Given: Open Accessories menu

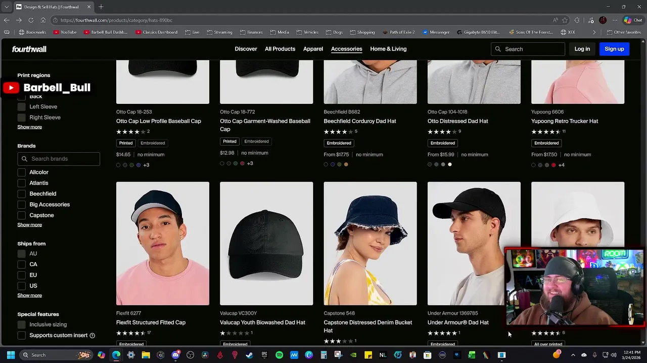Looking at the screenshot, I should pyautogui.click(x=346, y=49).
